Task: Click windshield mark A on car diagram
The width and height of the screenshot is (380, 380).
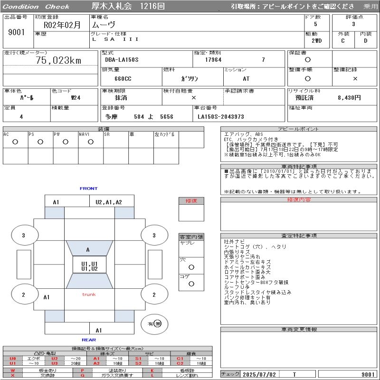Action: click(x=88, y=250)
